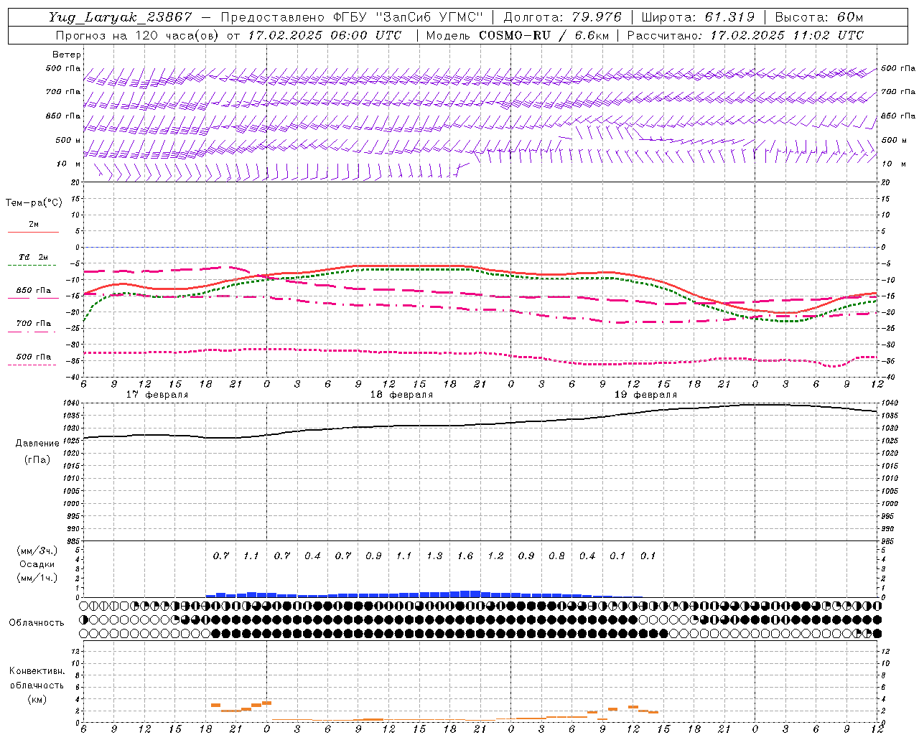
Task: Click the 1.6 precipitation amount value
Action: tap(465, 556)
